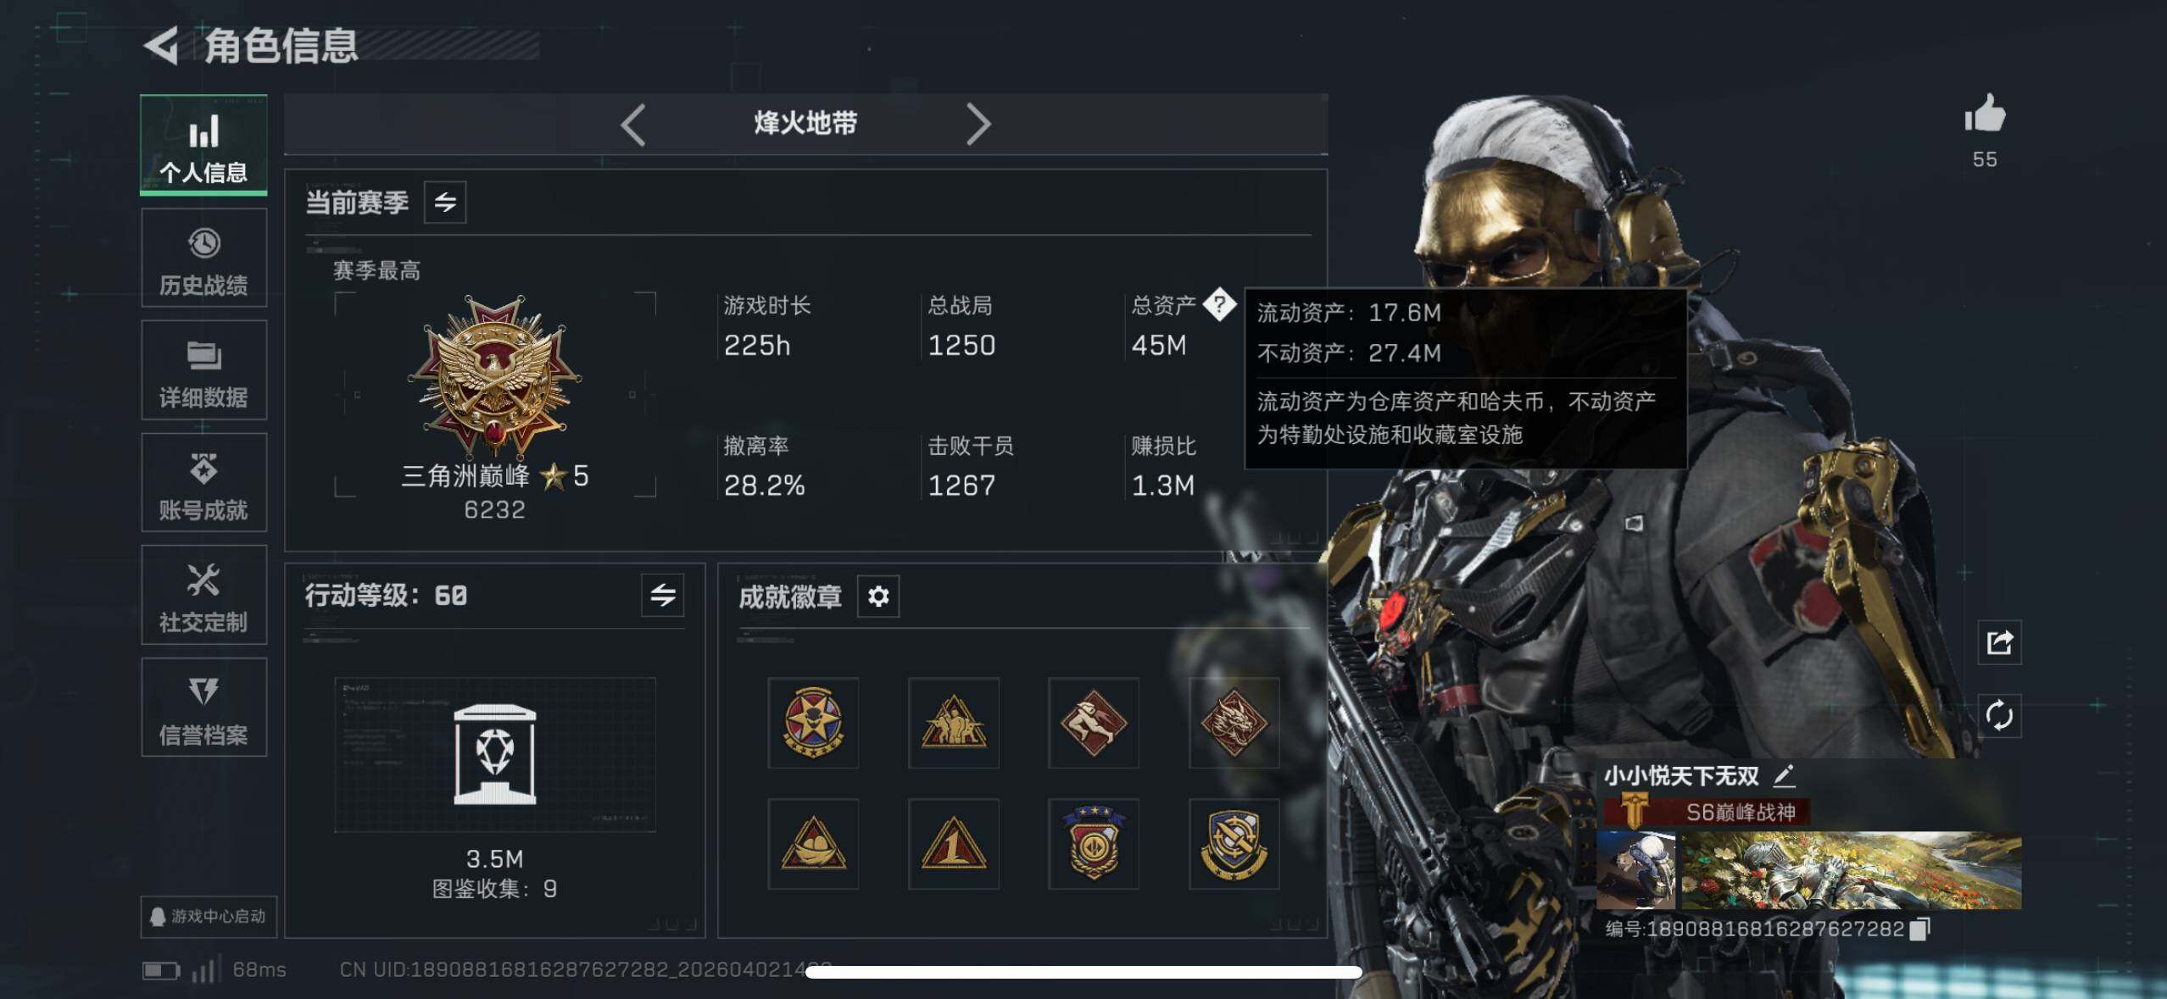2167x999 pixels.
Task: Click the 总资产 question mark icon
Action: [1219, 304]
